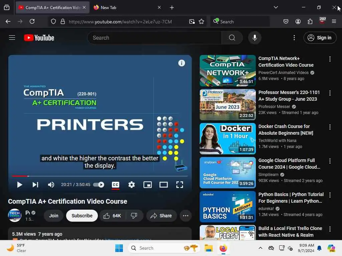Visit PowerCert Animated Videos channel link
Image resolution: width=342 pixels, height=256 pixels.
click(283, 72)
